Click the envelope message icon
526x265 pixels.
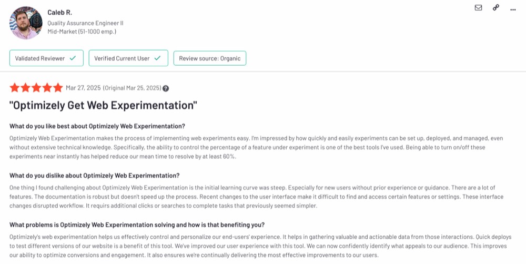pyautogui.click(x=478, y=8)
